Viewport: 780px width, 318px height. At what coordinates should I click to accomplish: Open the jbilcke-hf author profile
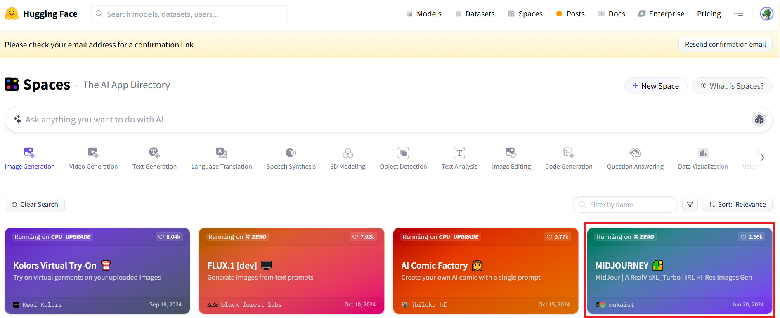(x=424, y=305)
